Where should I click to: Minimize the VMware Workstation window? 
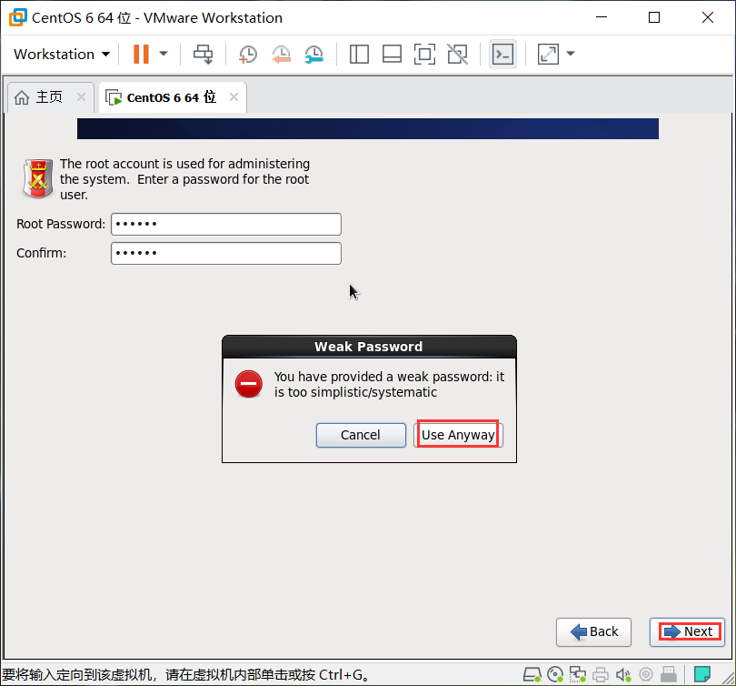pyautogui.click(x=602, y=17)
